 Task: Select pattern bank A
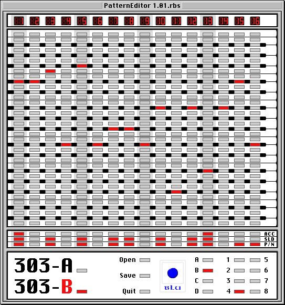[208, 260]
